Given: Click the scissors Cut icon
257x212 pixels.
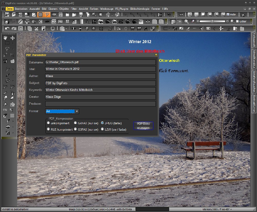Looking at the screenshot, I should [36, 28].
